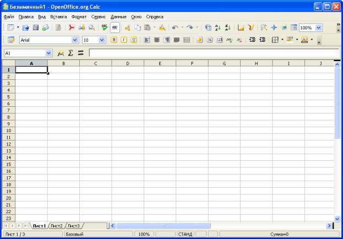
Task: Click the Undo arrow icon
Action: click(x=175, y=28)
